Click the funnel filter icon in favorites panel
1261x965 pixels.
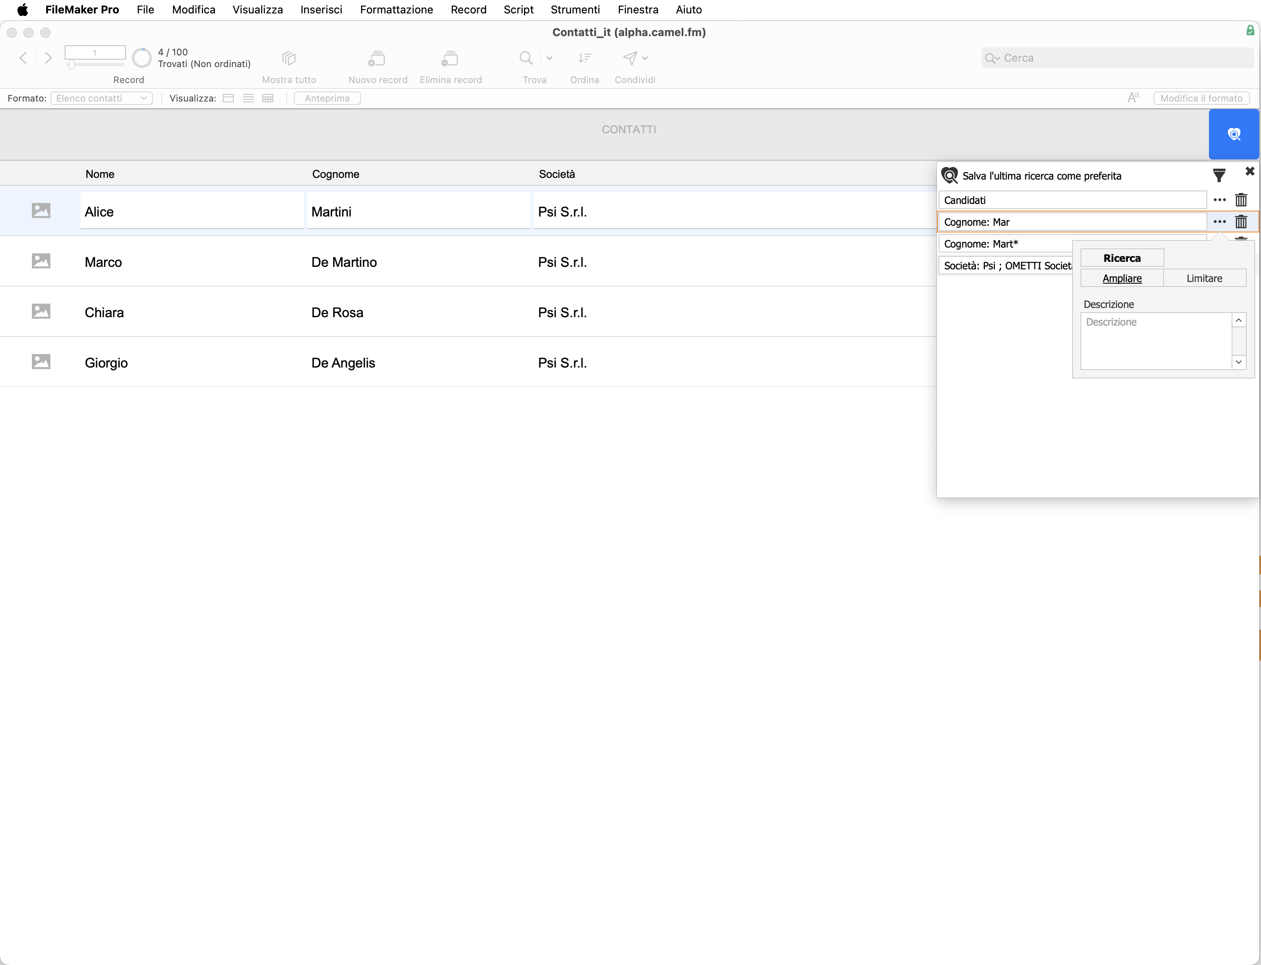click(x=1219, y=175)
